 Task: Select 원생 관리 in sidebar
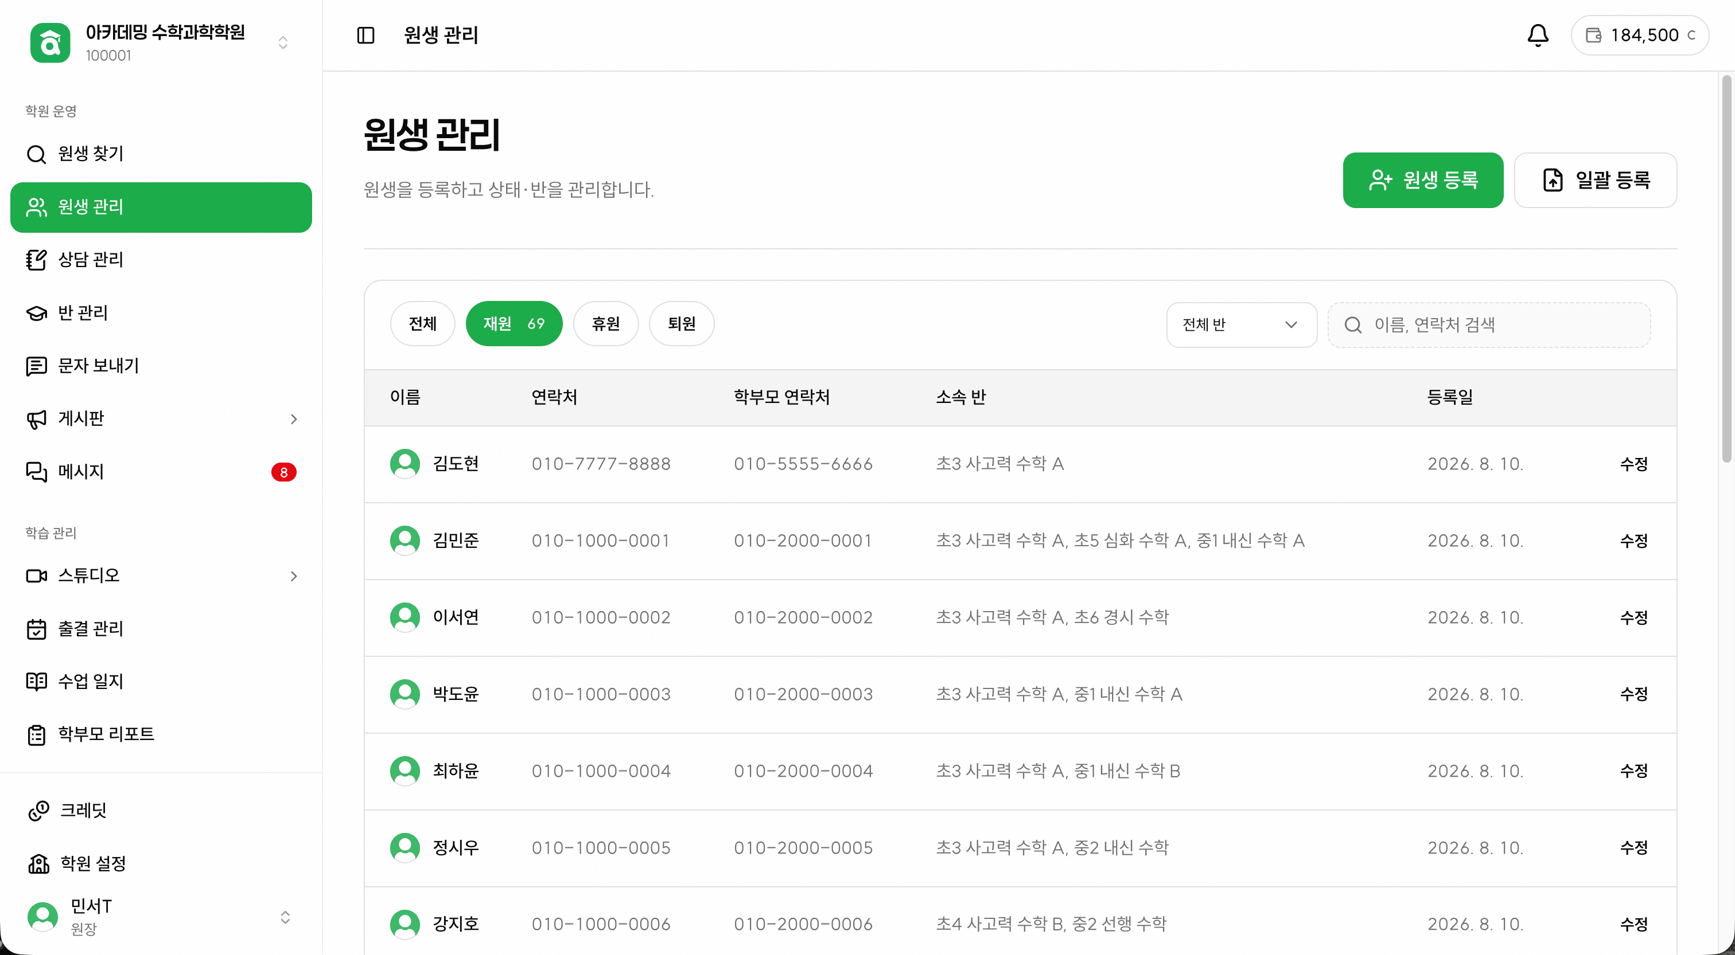(161, 208)
